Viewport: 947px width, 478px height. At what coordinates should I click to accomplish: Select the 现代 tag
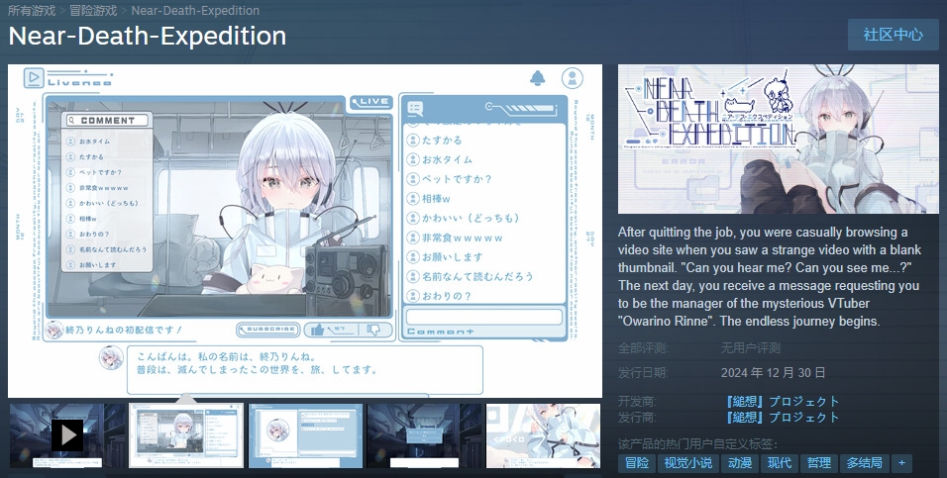pyautogui.click(x=780, y=463)
